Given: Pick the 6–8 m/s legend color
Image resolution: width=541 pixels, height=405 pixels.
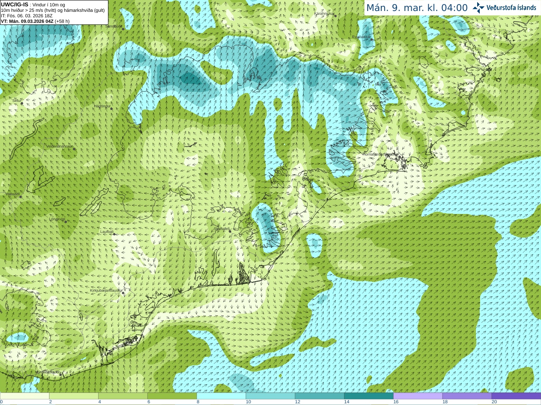Looking at the screenshot, I should (172, 396).
